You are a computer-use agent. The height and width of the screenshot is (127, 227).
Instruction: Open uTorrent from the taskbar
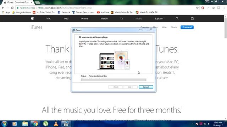[x=46, y=124]
